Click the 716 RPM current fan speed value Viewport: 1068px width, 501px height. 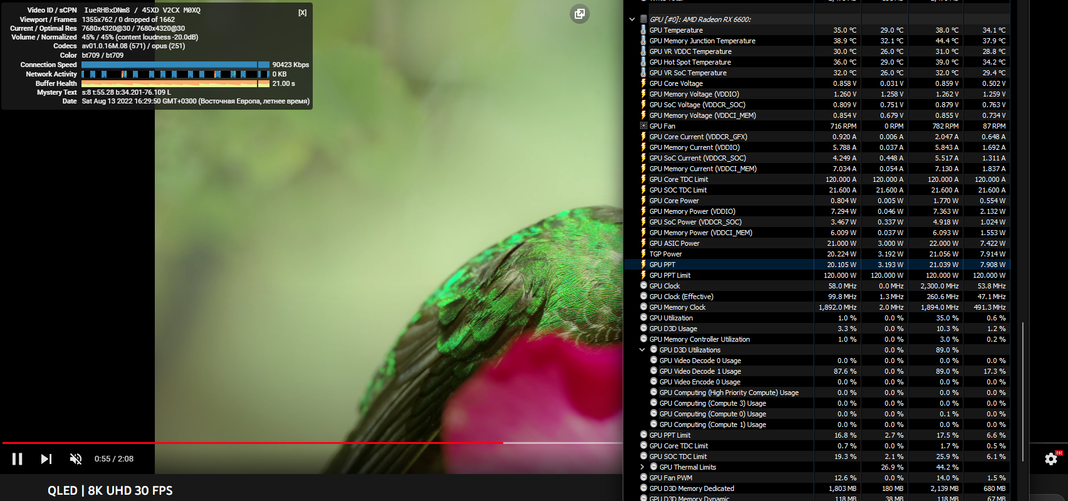click(x=844, y=126)
